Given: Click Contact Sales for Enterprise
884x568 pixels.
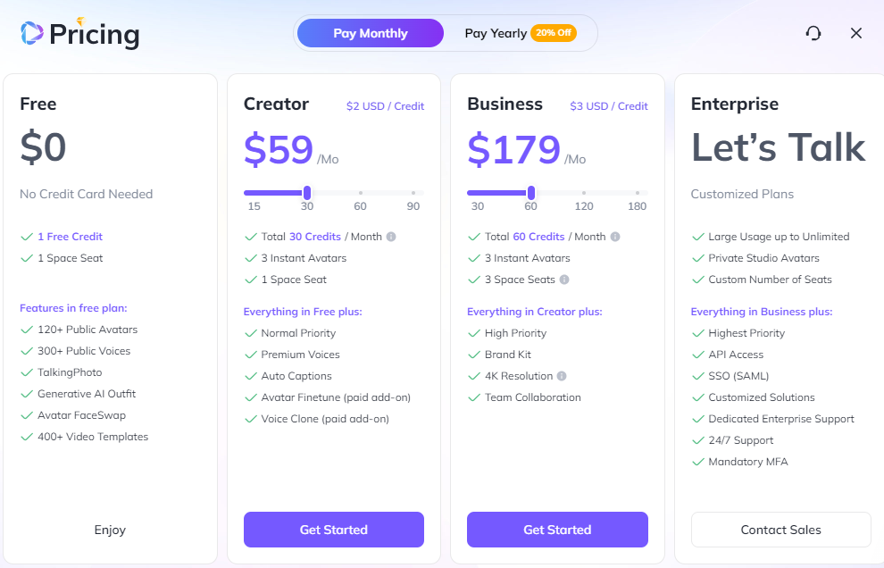Looking at the screenshot, I should [x=780, y=530].
